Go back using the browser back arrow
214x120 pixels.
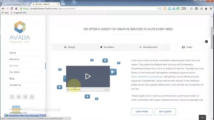coord(3,9)
